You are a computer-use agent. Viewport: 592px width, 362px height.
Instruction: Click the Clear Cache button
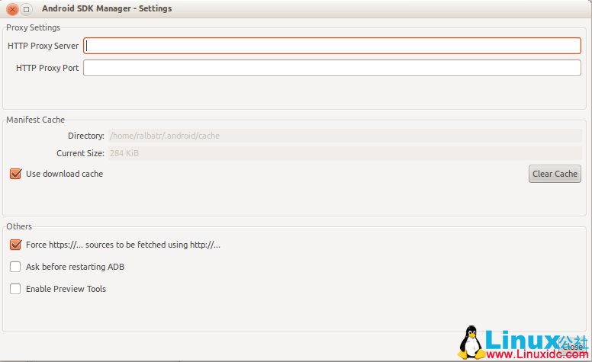coord(555,174)
